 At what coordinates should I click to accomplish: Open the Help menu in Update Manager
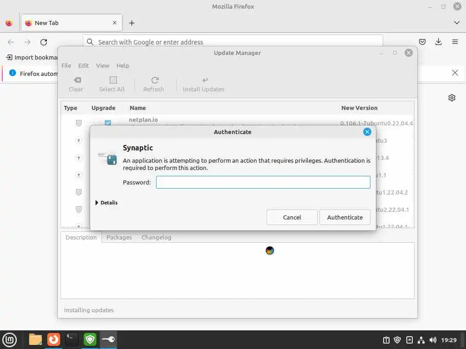pos(123,65)
